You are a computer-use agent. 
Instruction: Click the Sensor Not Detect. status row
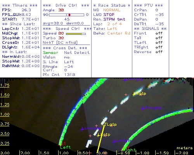(x=66, y=53)
